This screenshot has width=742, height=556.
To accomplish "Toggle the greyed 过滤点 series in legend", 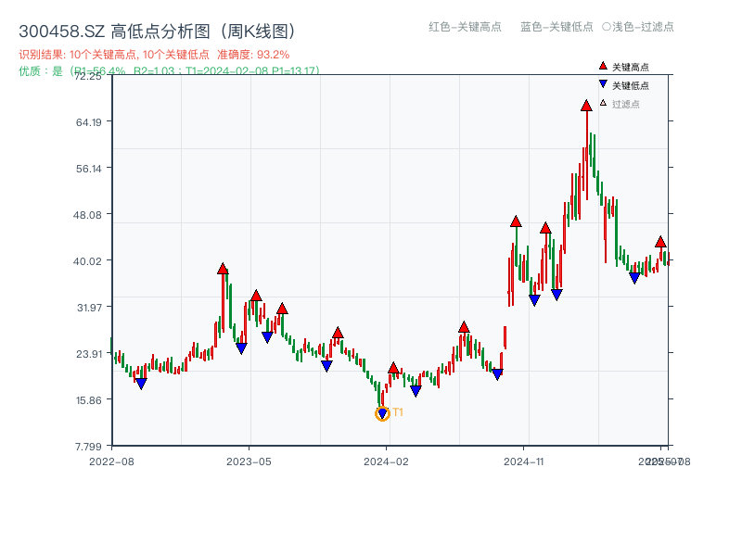I will [x=620, y=104].
